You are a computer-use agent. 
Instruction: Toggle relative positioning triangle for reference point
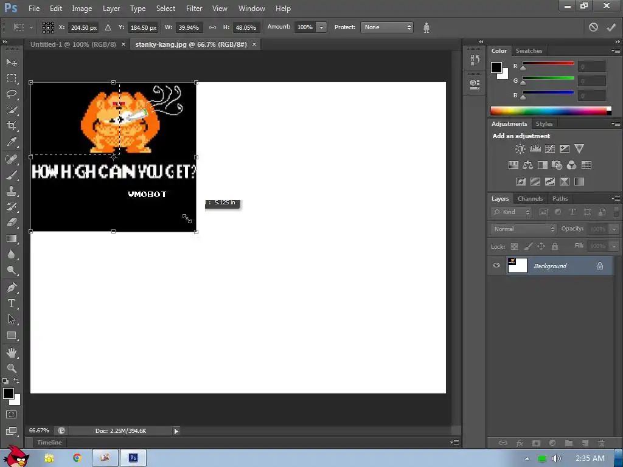(108, 27)
